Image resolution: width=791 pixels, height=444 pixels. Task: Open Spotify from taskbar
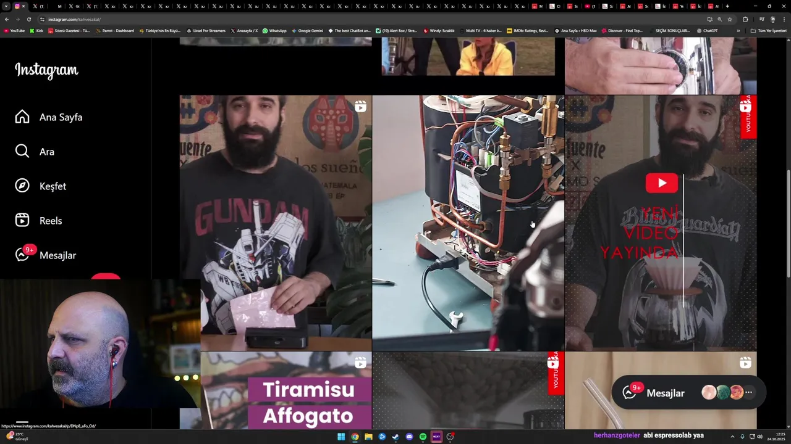423,437
